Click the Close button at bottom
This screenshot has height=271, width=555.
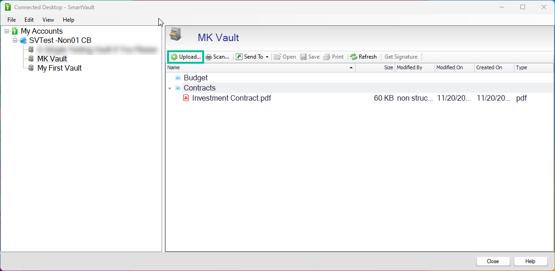coord(493,261)
